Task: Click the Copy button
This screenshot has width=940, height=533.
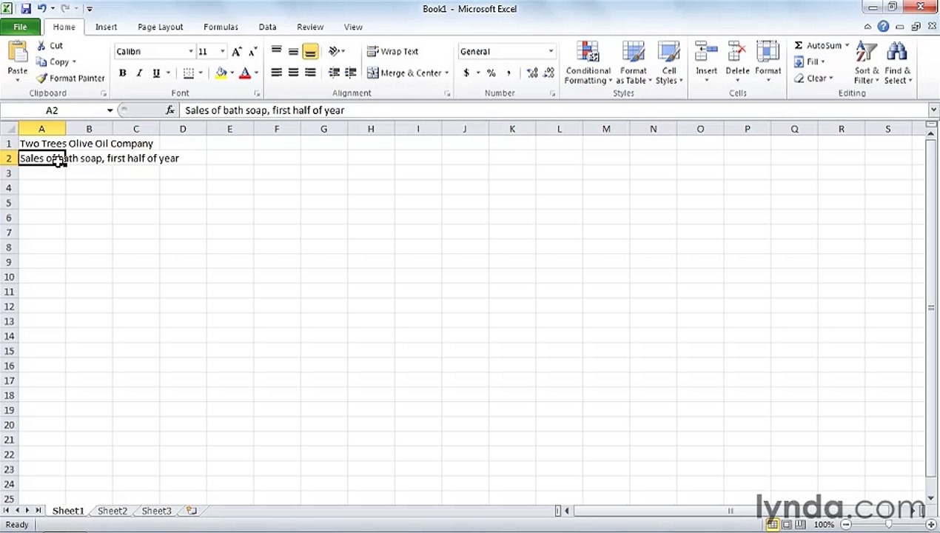Action: tap(53, 62)
